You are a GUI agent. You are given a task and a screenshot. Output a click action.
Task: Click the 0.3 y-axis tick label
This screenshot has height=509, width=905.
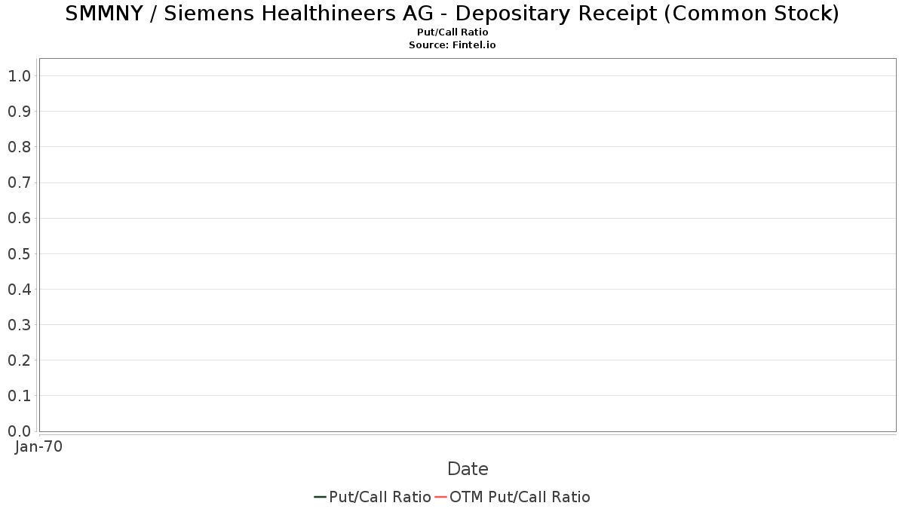[19, 325]
